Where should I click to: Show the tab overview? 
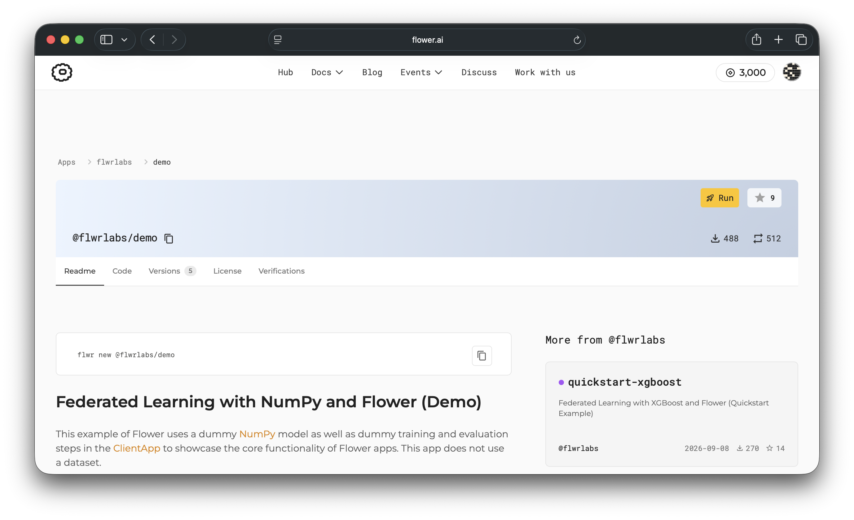[801, 40]
